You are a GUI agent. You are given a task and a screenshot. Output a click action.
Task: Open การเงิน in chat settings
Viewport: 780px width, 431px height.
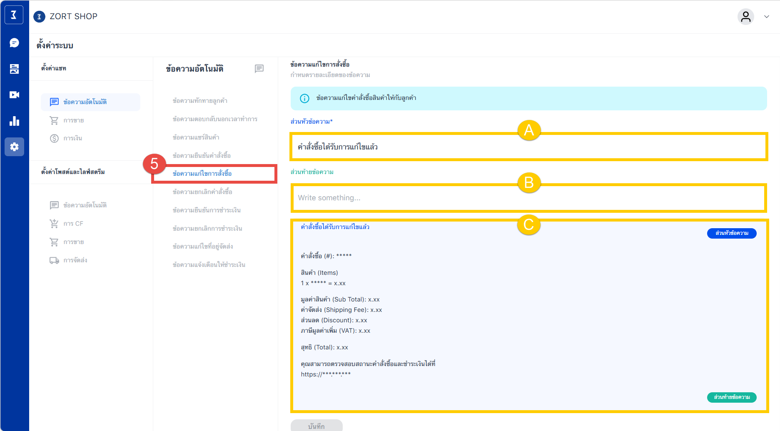(72, 138)
